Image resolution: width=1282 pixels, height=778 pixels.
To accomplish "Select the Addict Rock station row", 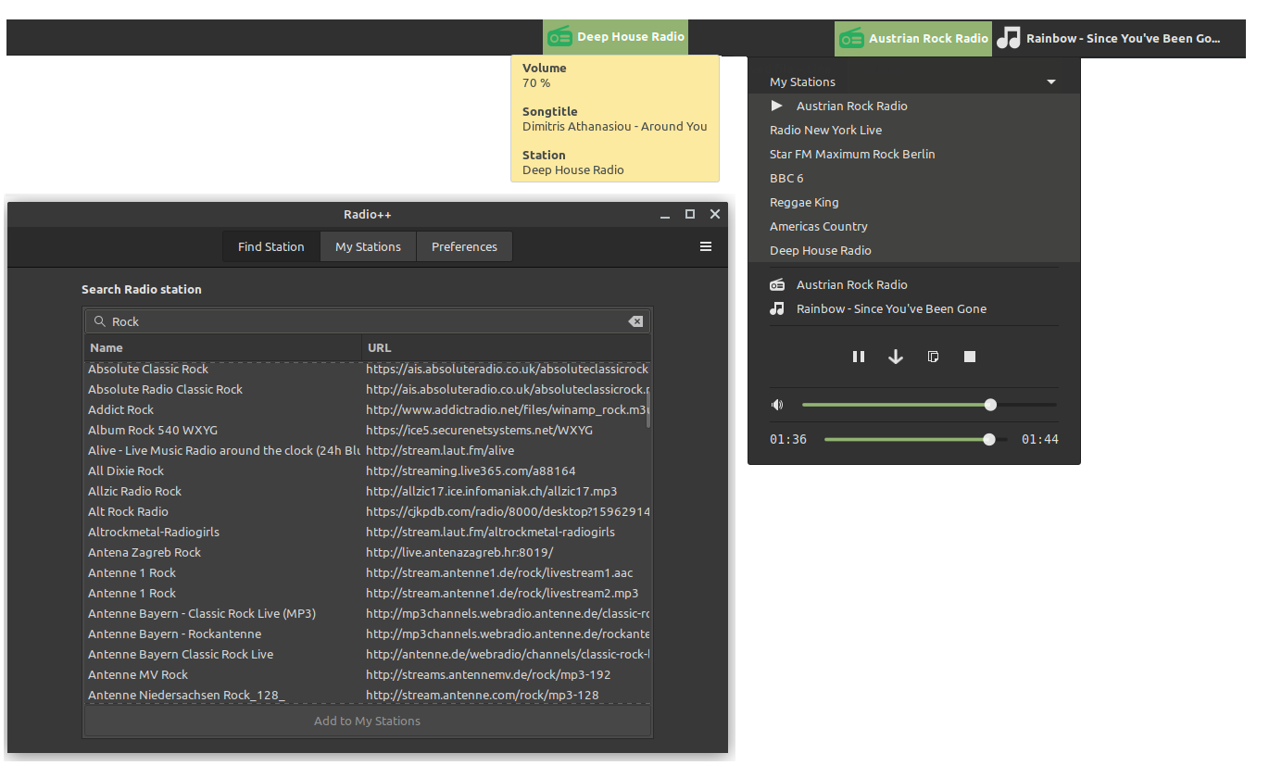I will click(368, 409).
